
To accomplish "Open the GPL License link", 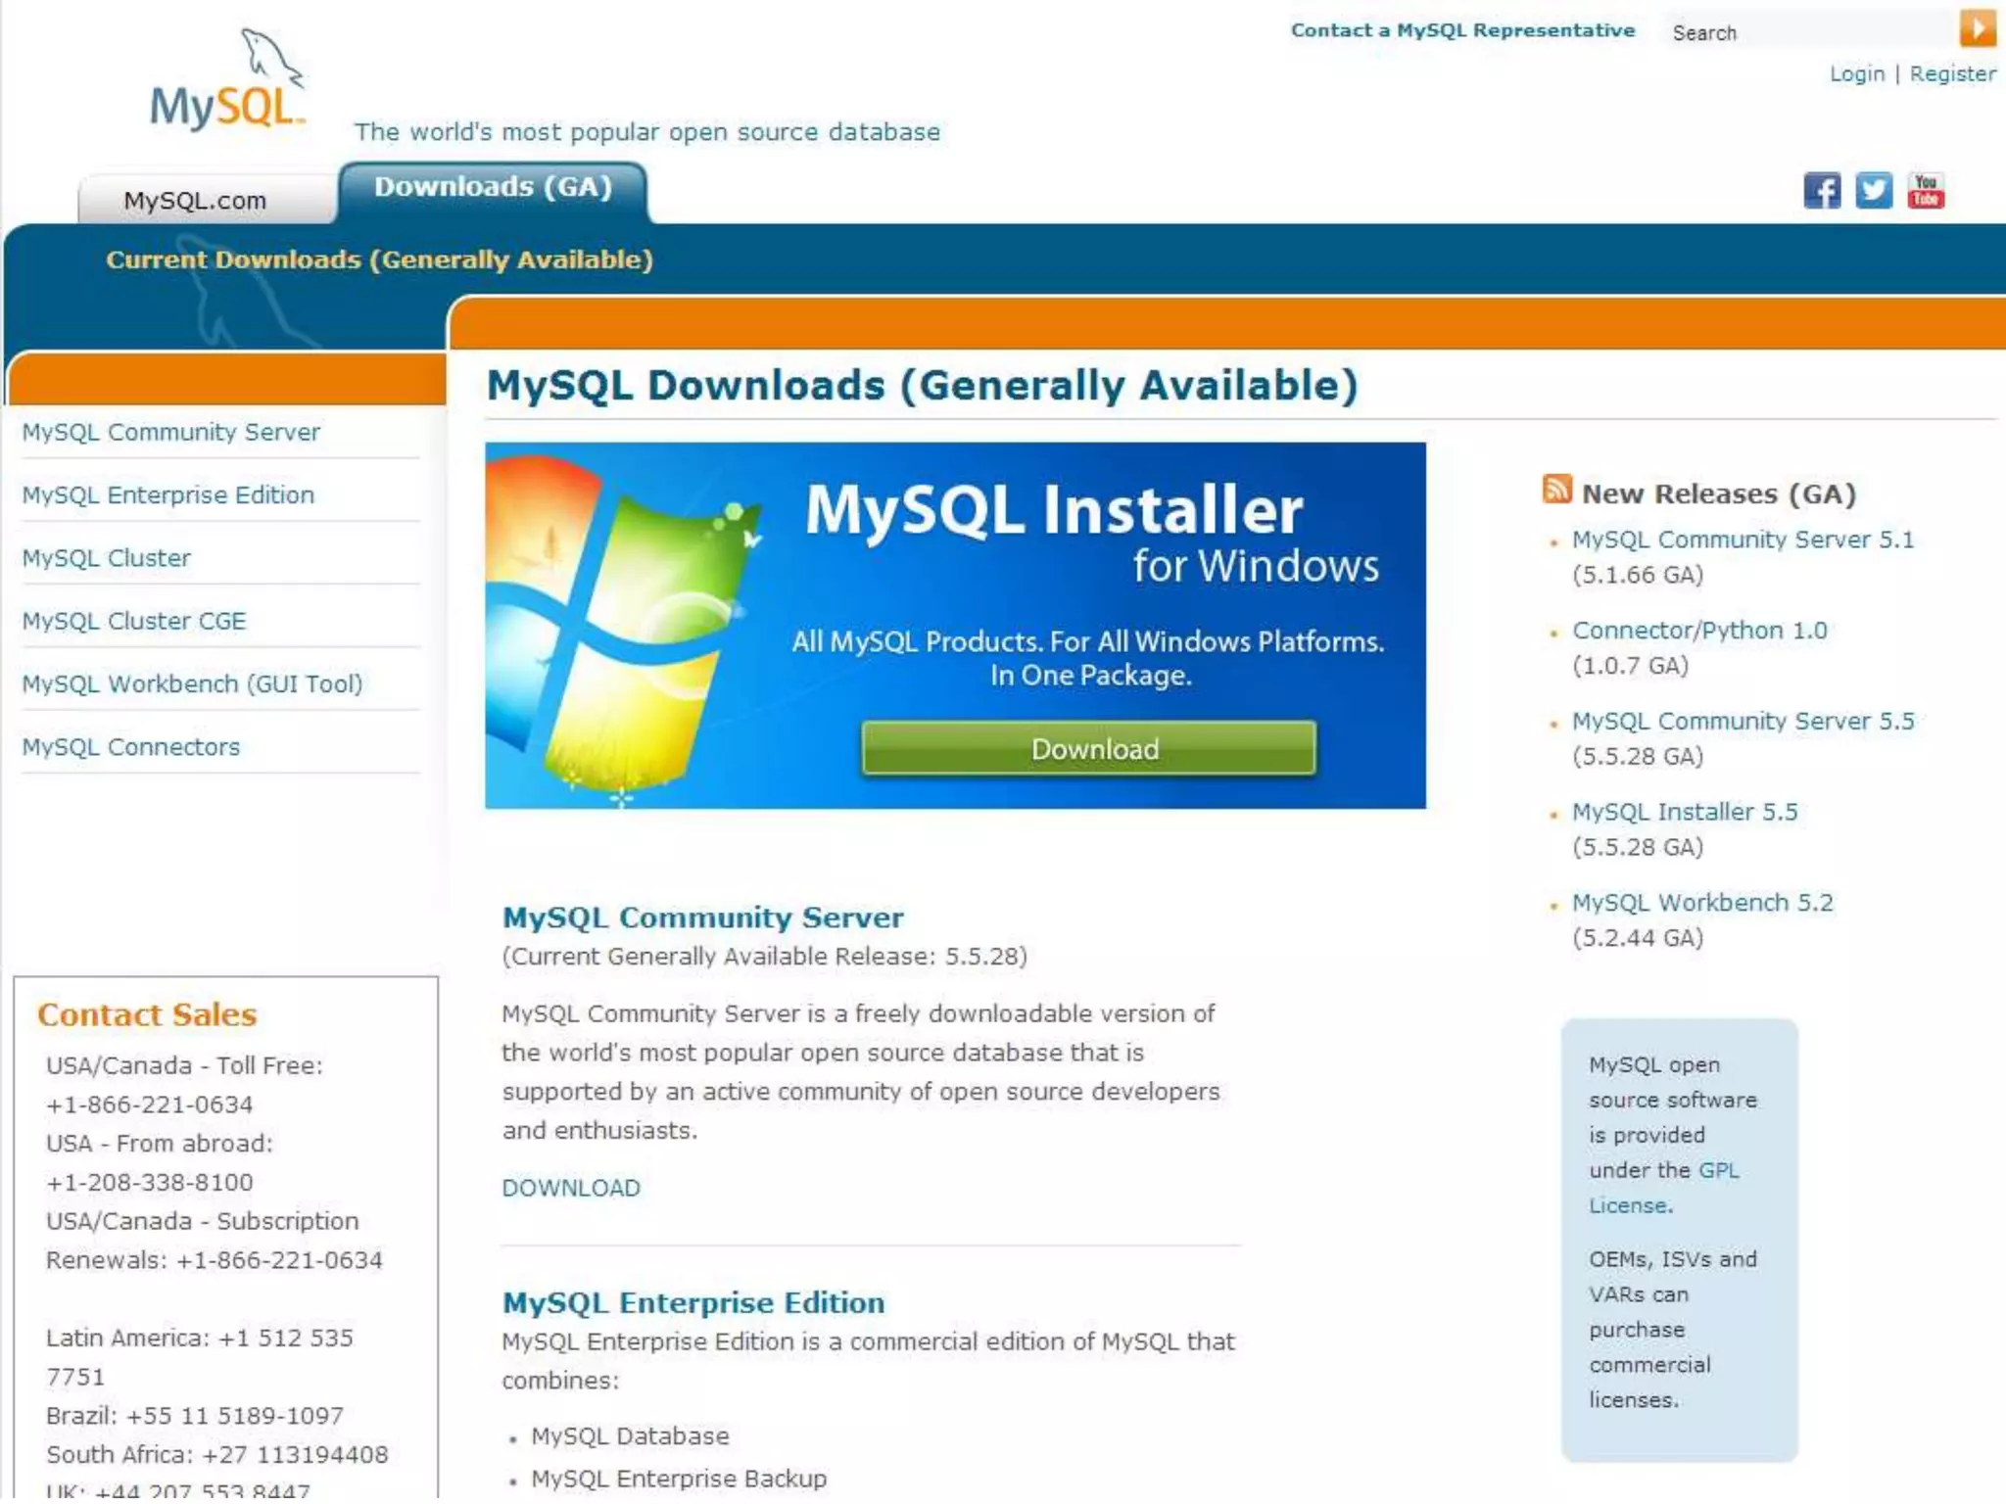I will point(1663,1188).
